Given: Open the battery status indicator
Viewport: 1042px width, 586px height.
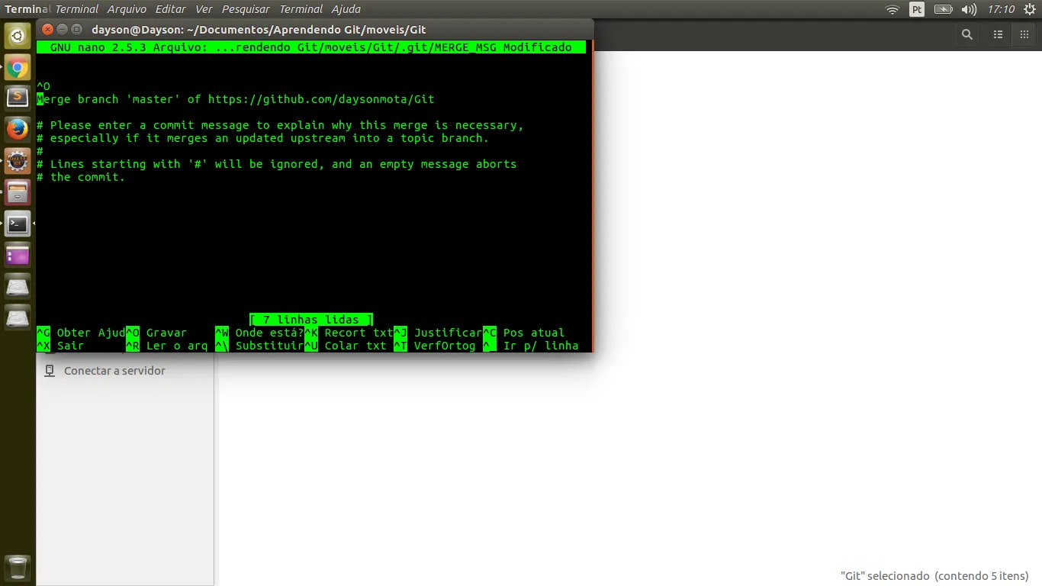Looking at the screenshot, I should [944, 9].
